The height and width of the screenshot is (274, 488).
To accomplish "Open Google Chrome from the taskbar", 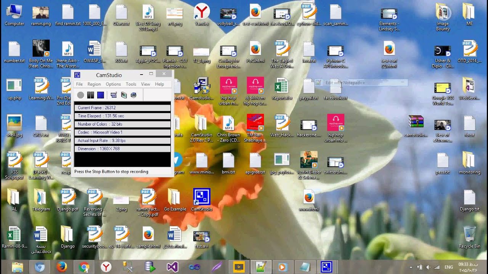I will pyautogui.click(x=84, y=267).
